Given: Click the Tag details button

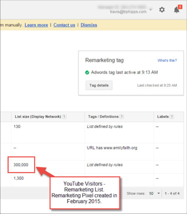Looking at the screenshot, I should click(99, 85).
